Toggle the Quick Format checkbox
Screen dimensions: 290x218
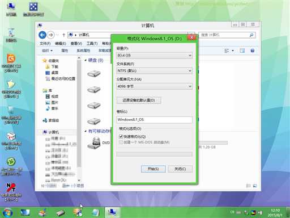pos(121,136)
